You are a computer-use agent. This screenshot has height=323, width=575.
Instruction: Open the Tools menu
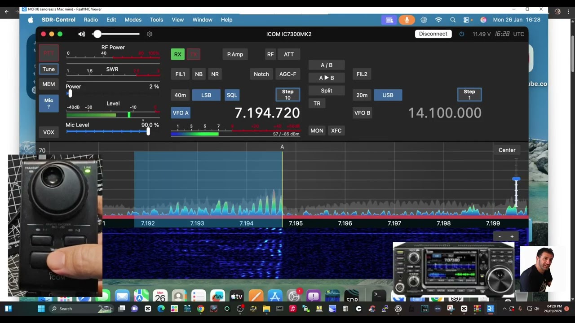coord(156,20)
